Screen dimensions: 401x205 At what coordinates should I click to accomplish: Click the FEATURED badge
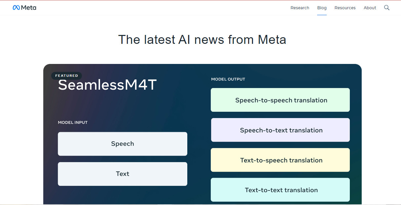point(66,76)
